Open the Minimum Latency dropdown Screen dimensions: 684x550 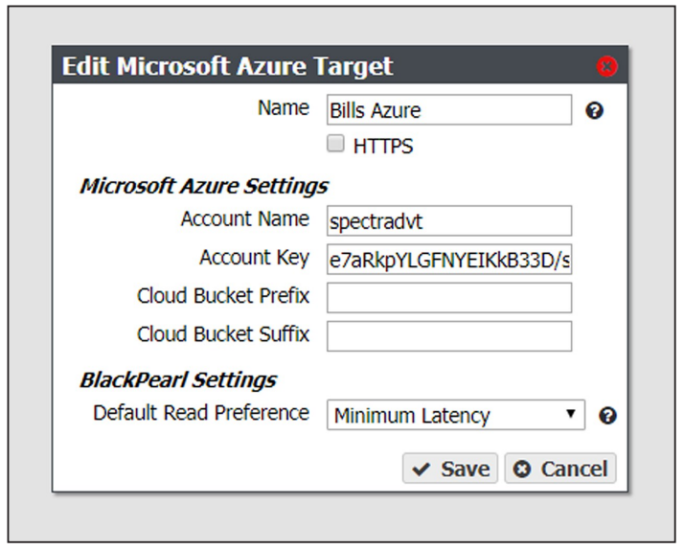pos(456,415)
